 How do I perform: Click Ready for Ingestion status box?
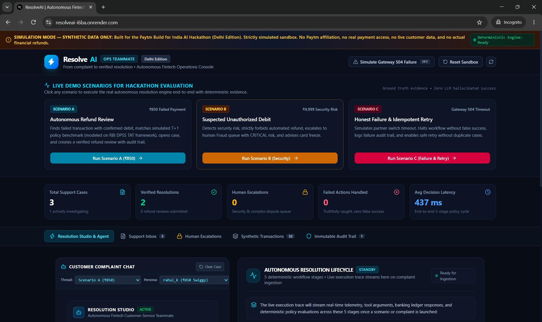(x=453, y=276)
